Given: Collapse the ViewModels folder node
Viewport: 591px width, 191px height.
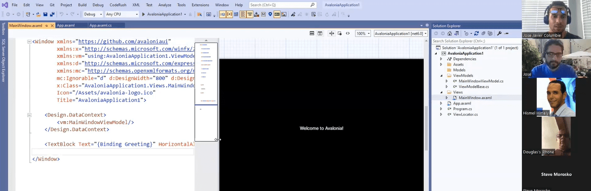Looking at the screenshot, I should click(x=441, y=75).
